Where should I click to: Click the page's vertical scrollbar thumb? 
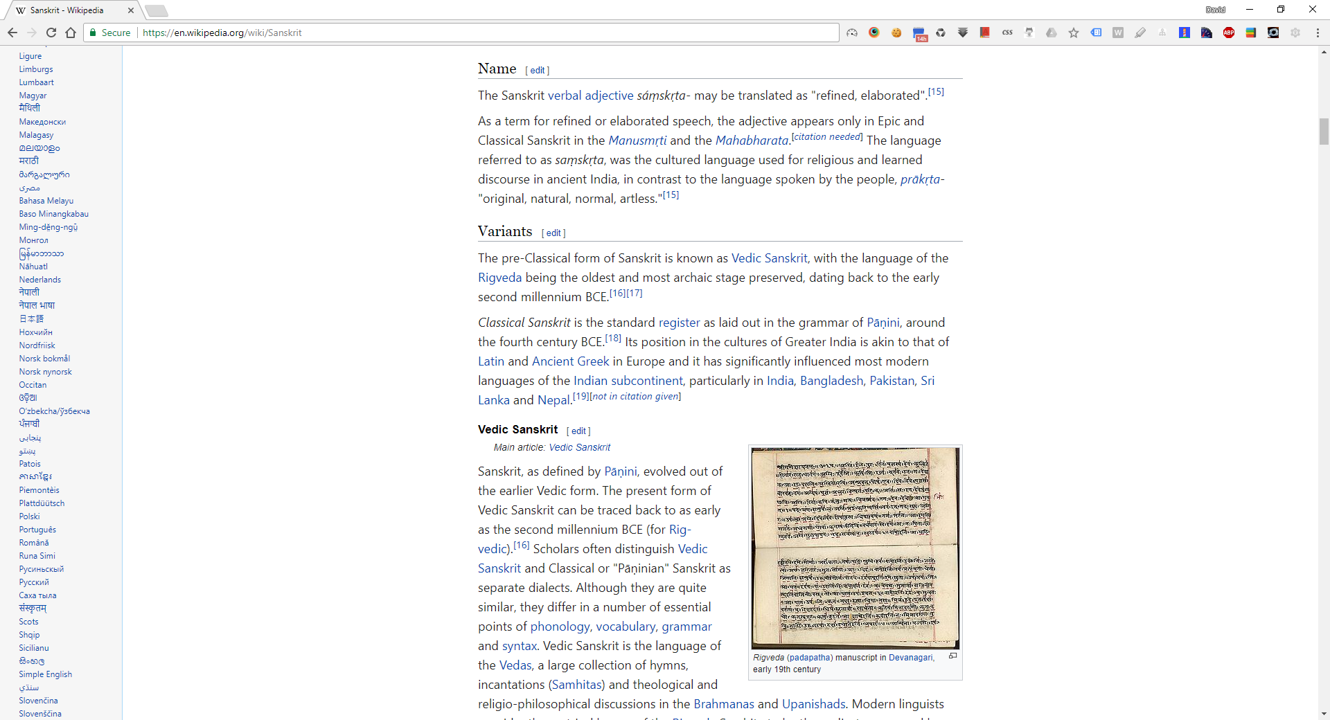click(1324, 132)
